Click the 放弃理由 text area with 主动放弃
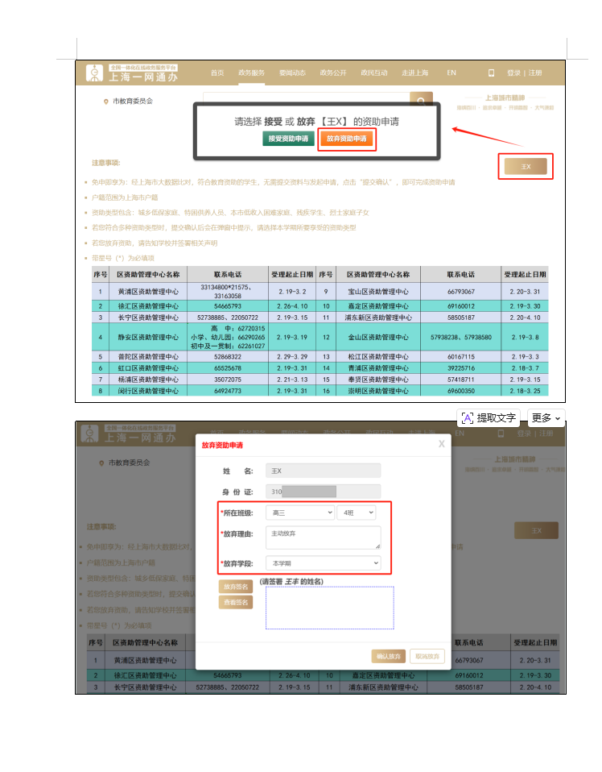This screenshot has height=772, width=602. (324, 537)
